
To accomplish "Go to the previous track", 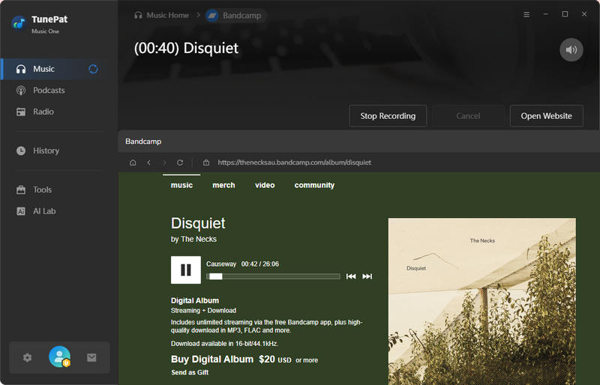I will (350, 276).
